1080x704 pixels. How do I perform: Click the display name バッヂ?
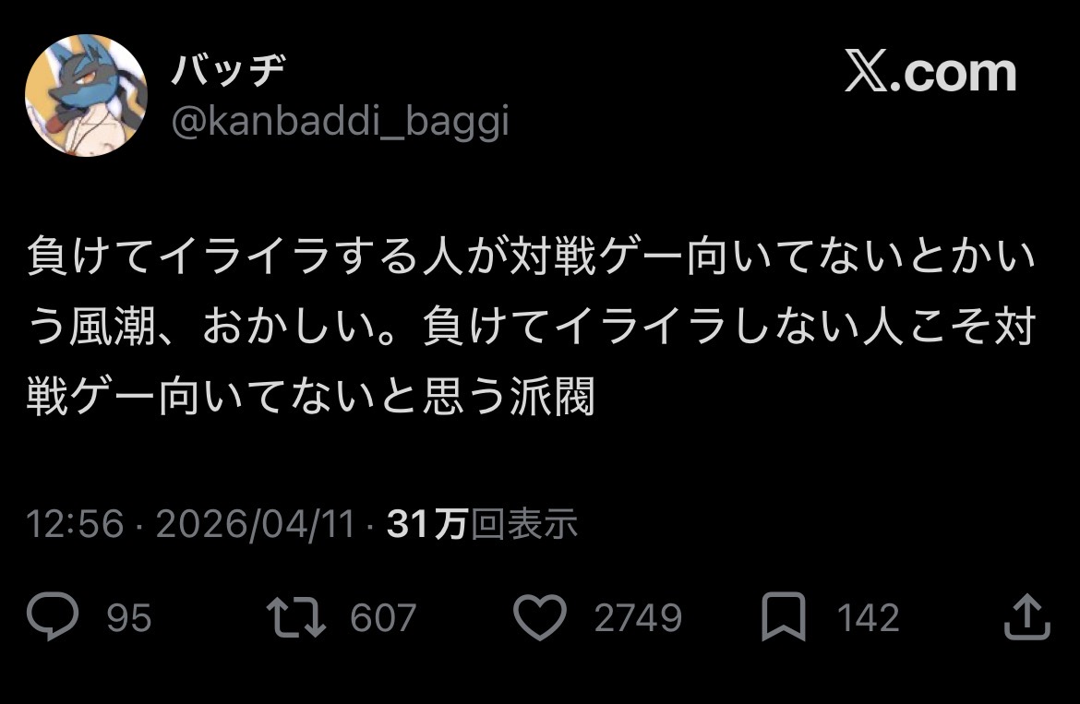(x=229, y=69)
